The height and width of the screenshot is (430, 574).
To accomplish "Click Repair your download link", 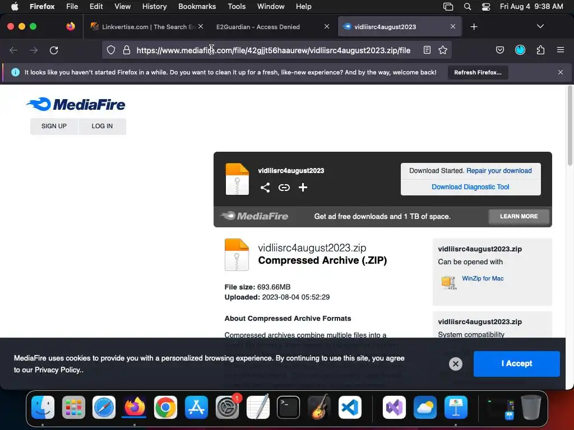I will click(x=499, y=171).
